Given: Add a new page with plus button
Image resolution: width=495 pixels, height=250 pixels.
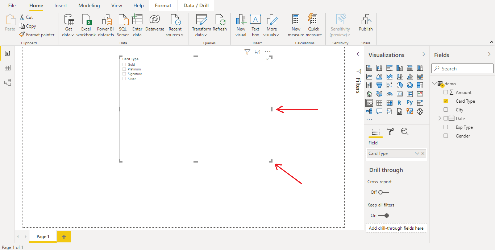Looking at the screenshot, I should pyautogui.click(x=64, y=237).
